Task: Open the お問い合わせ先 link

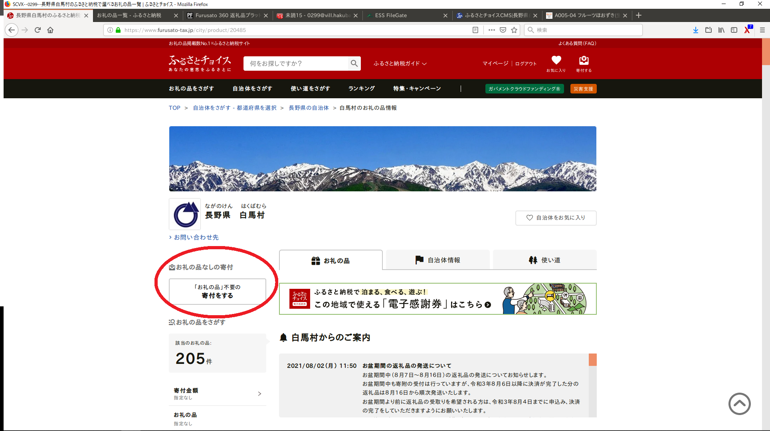Action: click(196, 237)
